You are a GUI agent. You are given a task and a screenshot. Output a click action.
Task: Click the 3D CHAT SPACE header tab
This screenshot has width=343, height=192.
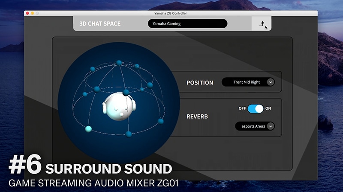coord(100,24)
